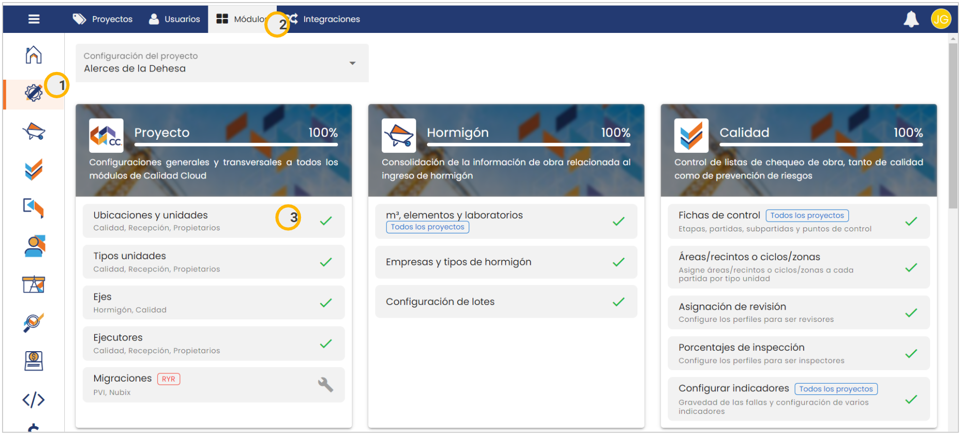The height and width of the screenshot is (435, 961).
Task: Open Empresas y tipos de hormigón
Action: [458, 262]
